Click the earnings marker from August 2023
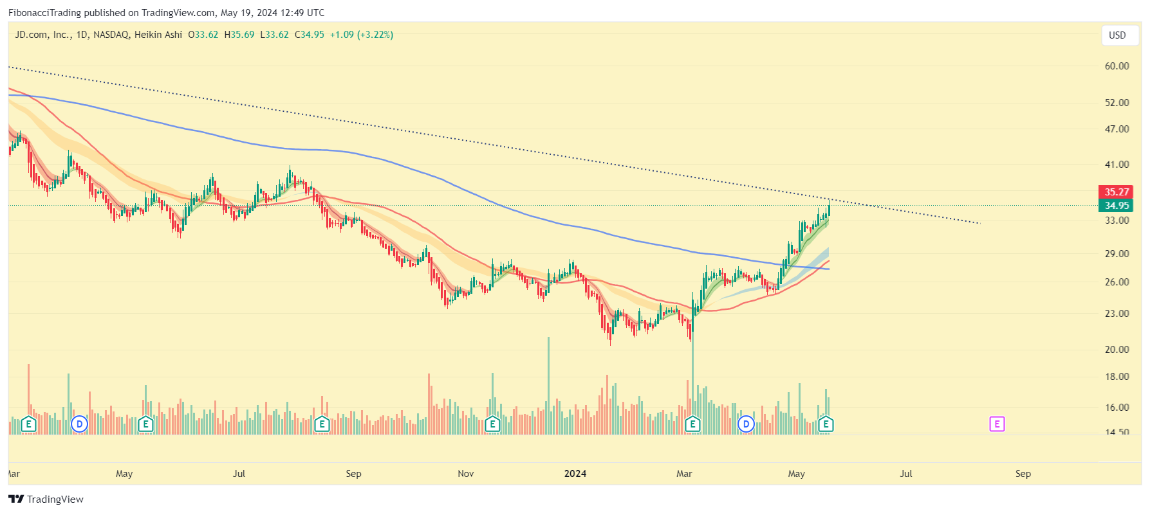1150x513 pixels. (x=322, y=424)
